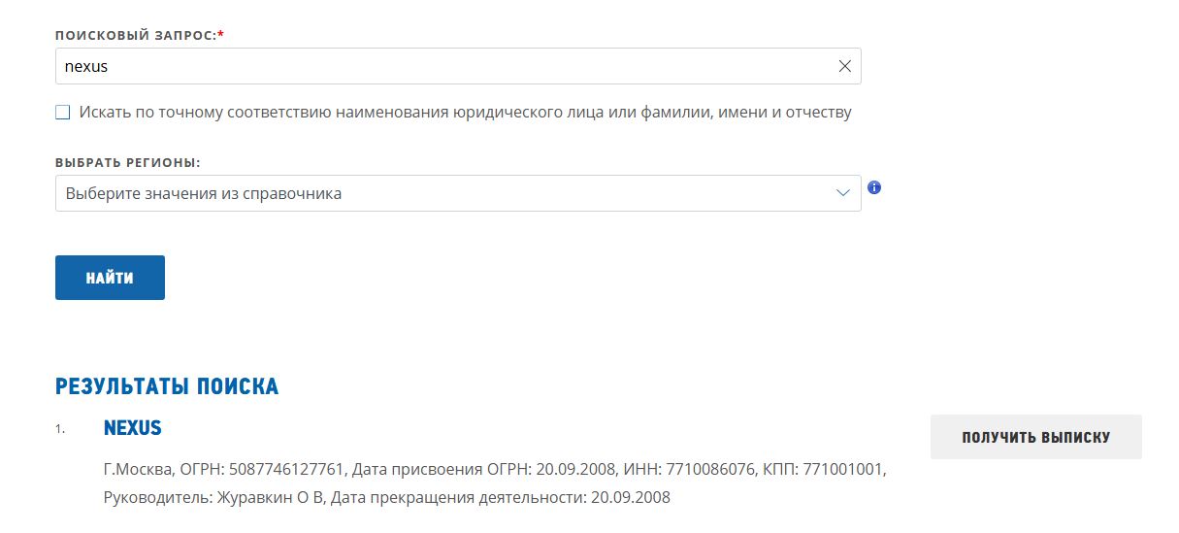The width and height of the screenshot is (1179, 533).
Task: Click the blue info icon beside regions
Action: (x=874, y=187)
